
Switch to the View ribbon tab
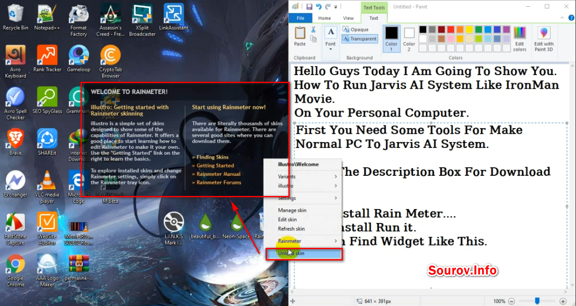pyautogui.click(x=348, y=18)
